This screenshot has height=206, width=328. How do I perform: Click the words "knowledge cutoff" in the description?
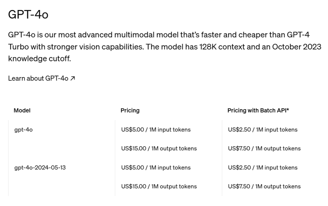tap(39, 59)
